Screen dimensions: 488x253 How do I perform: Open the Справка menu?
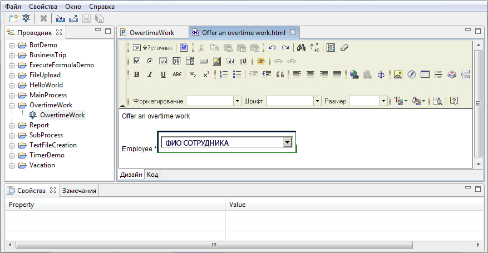pos(102,7)
